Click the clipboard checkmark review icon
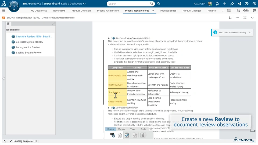The width and height of the screenshot is (258, 145). tap(127, 135)
